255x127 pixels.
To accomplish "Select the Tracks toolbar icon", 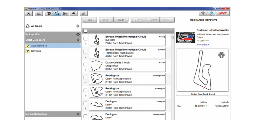I will tap(57, 13).
